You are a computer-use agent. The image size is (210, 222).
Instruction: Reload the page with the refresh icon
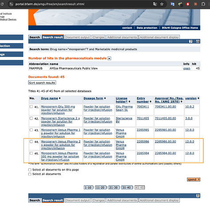click(2, 4)
